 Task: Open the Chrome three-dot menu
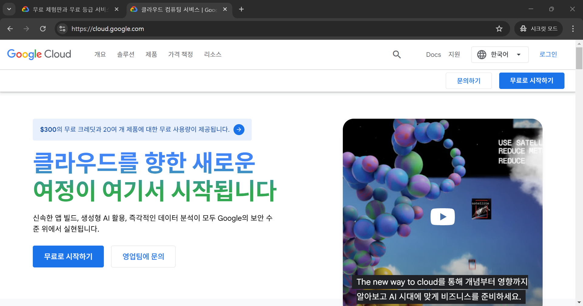(x=573, y=29)
